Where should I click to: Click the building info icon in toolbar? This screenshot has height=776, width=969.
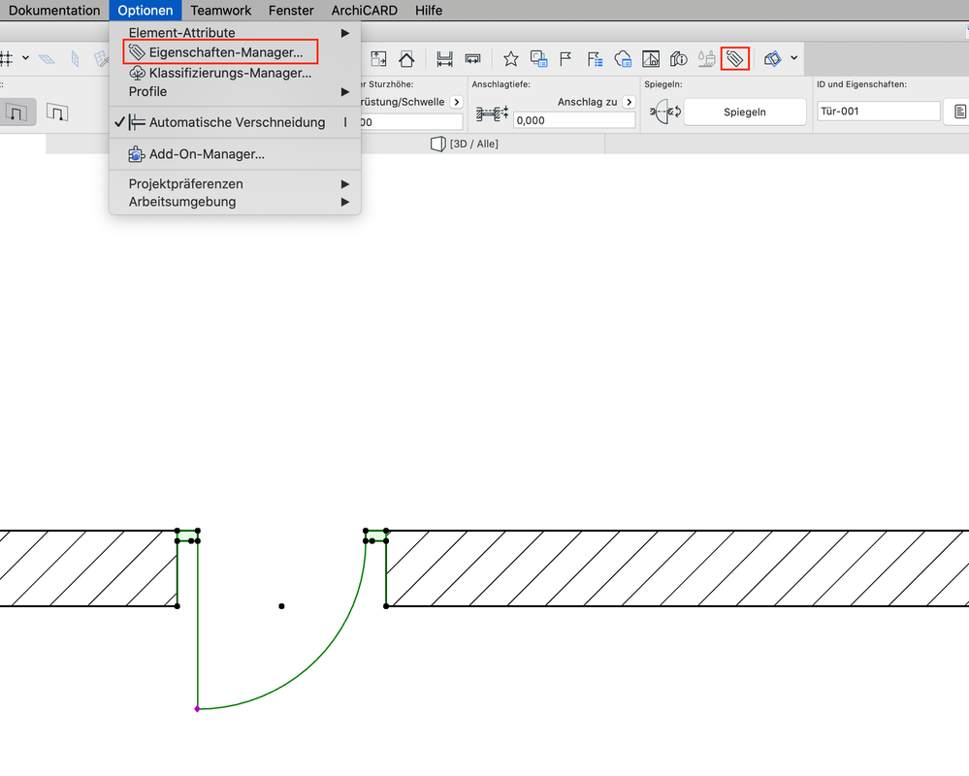coord(679,59)
